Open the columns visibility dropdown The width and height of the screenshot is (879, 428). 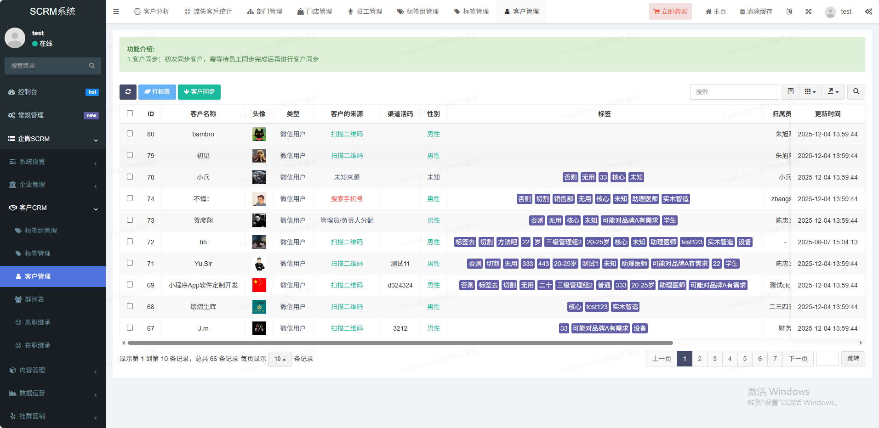coord(810,92)
